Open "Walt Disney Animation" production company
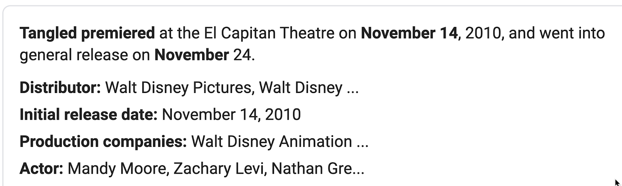Viewport: 622px width, 186px height. (x=272, y=142)
